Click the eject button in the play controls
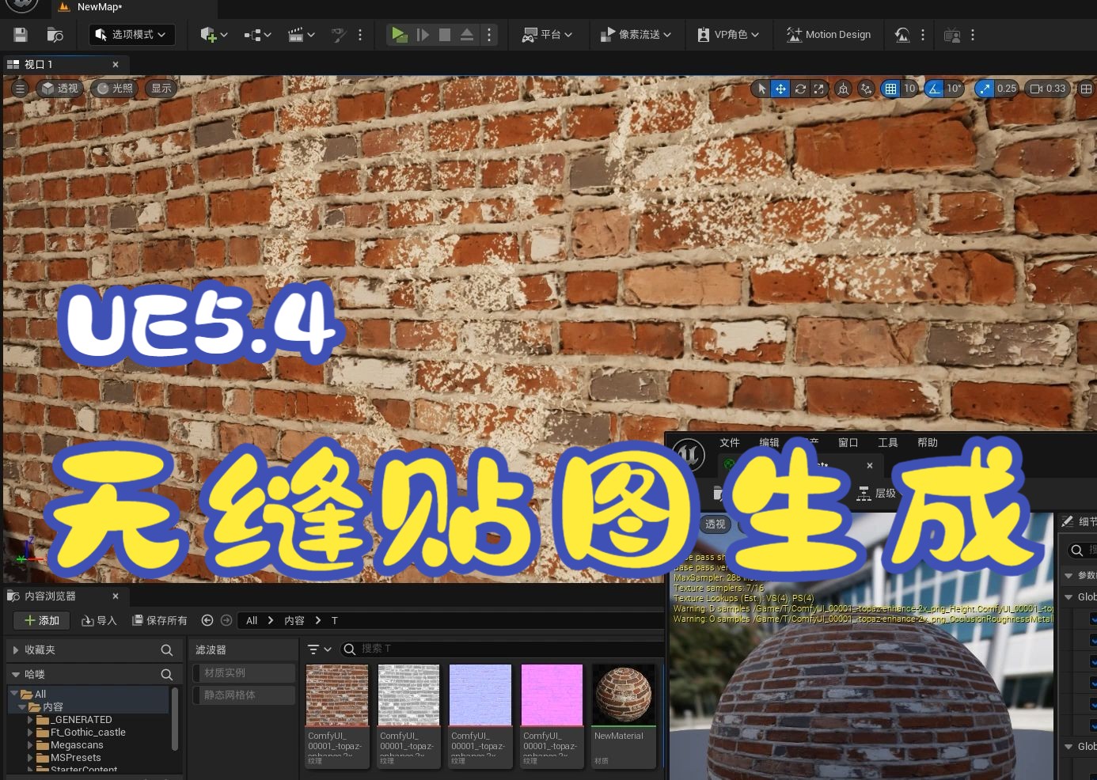The width and height of the screenshot is (1097, 780). click(x=467, y=35)
